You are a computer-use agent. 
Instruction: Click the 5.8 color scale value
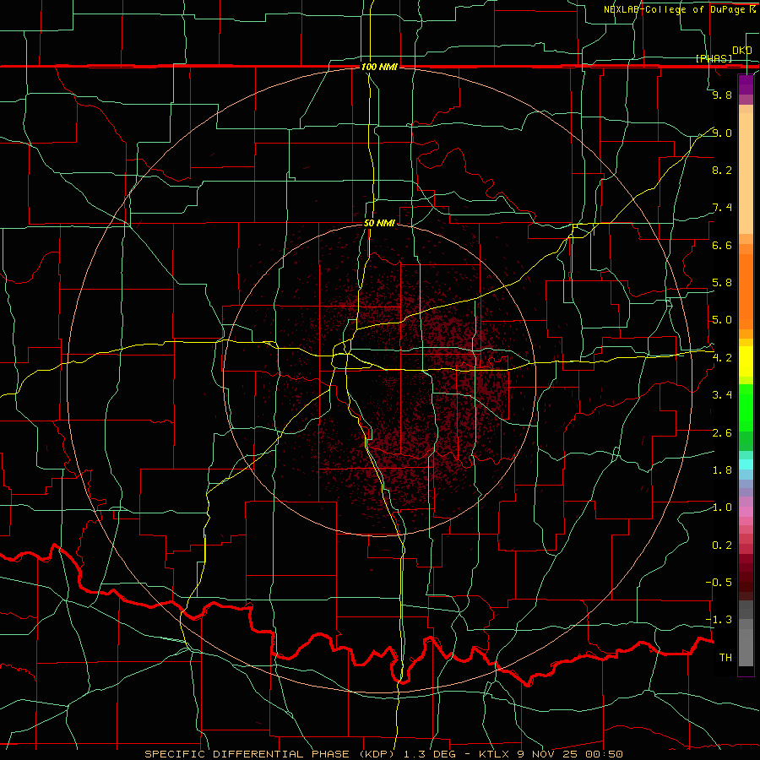tap(722, 283)
